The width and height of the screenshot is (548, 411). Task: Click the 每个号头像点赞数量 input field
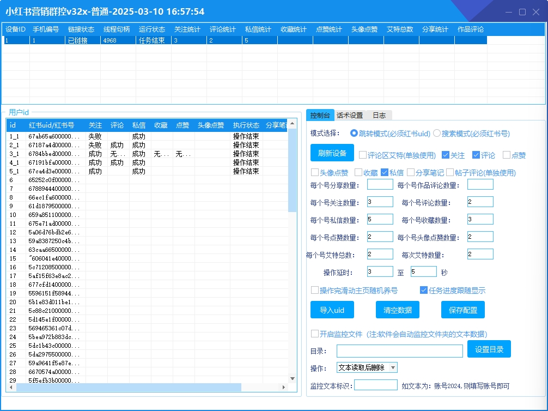coord(480,237)
